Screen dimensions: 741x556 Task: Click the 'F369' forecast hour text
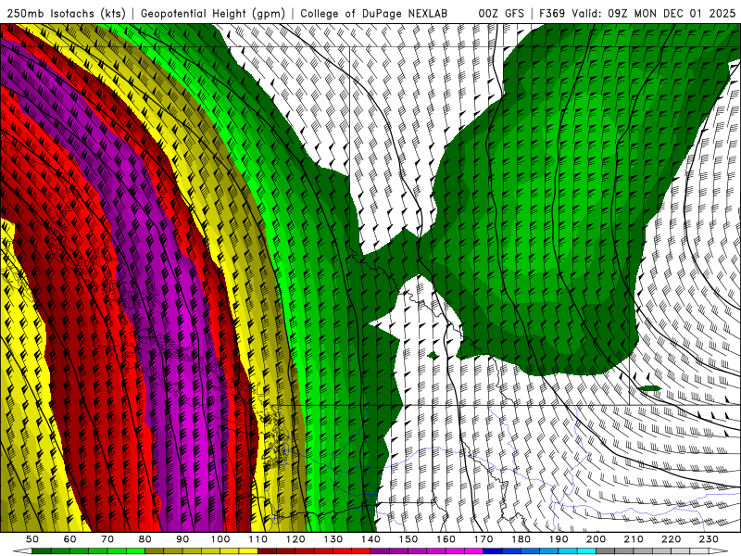(552, 13)
